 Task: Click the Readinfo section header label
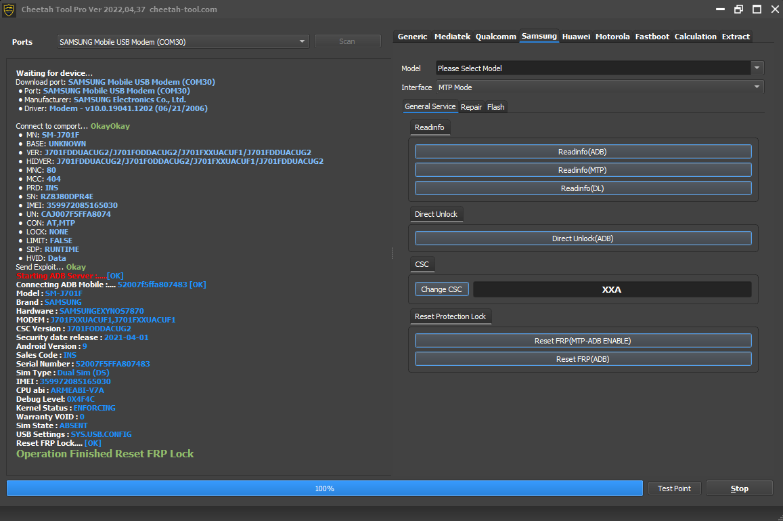[x=430, y=127]
